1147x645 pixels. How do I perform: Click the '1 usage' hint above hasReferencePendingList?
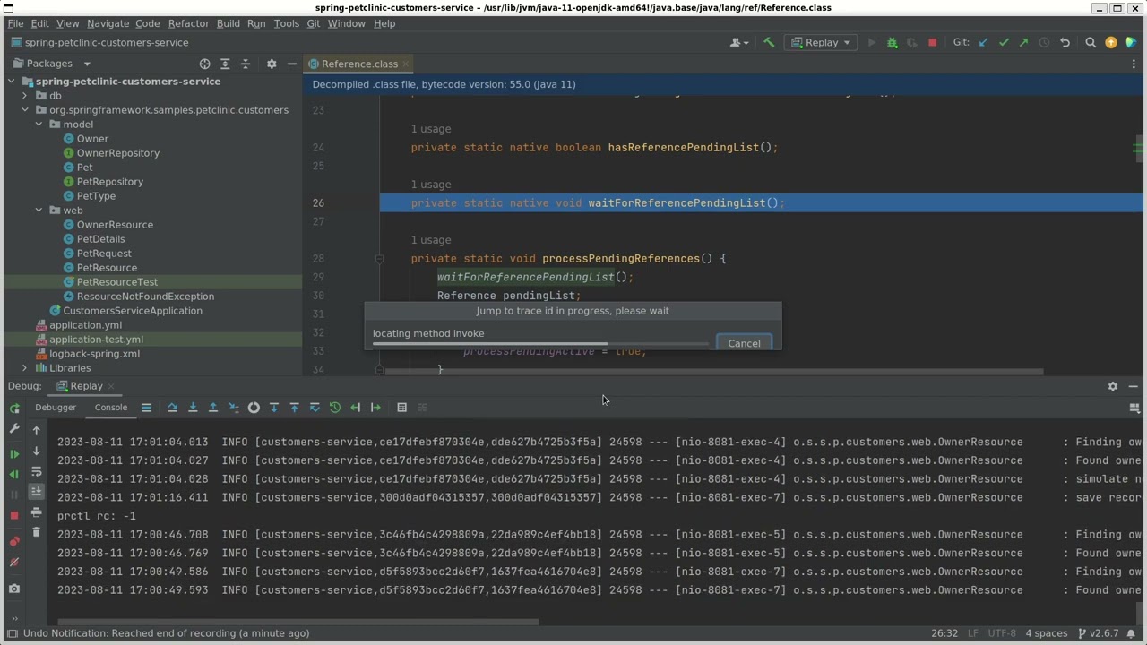(x=431, y=129)
